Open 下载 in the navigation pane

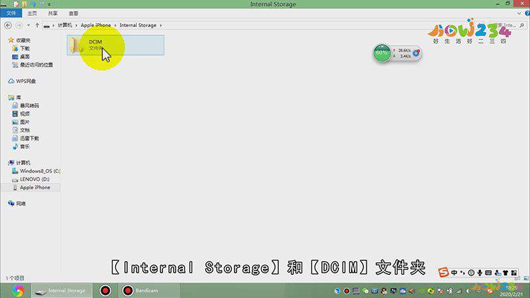point(25,48)
